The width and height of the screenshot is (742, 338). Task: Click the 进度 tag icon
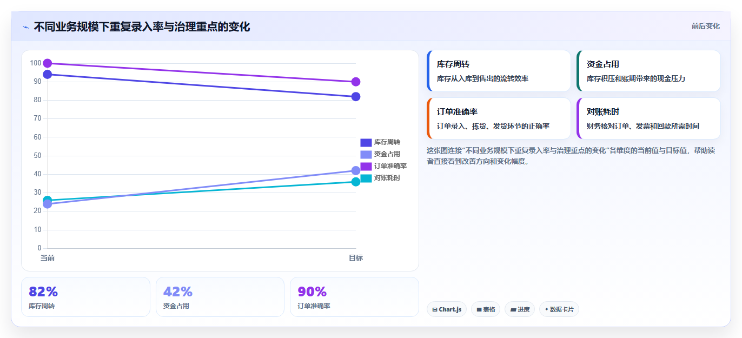click(513, 309)
